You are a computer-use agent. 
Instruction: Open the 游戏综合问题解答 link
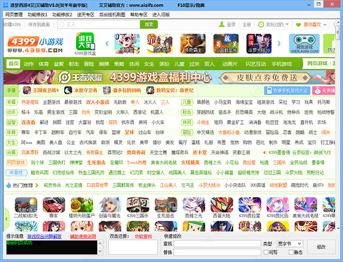coord(44,236)
